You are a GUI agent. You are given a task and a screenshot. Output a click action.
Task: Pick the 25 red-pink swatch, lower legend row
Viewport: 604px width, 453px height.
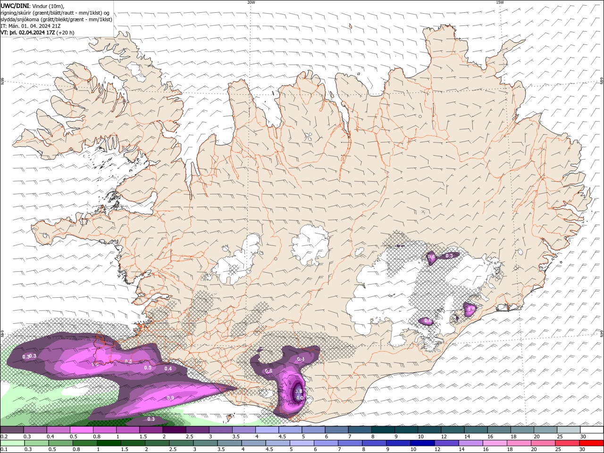coord(568,443)
